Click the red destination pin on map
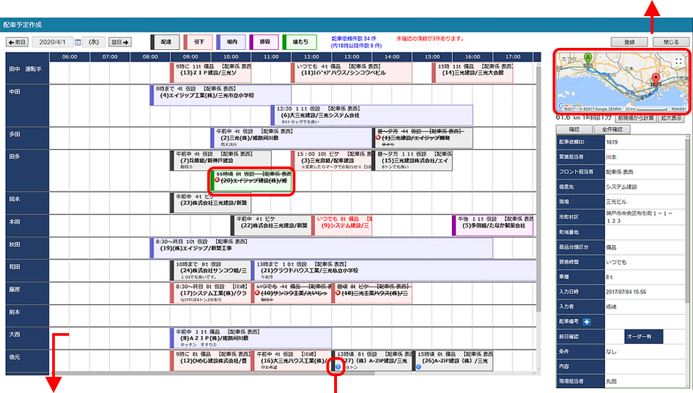 coord(655,78)
